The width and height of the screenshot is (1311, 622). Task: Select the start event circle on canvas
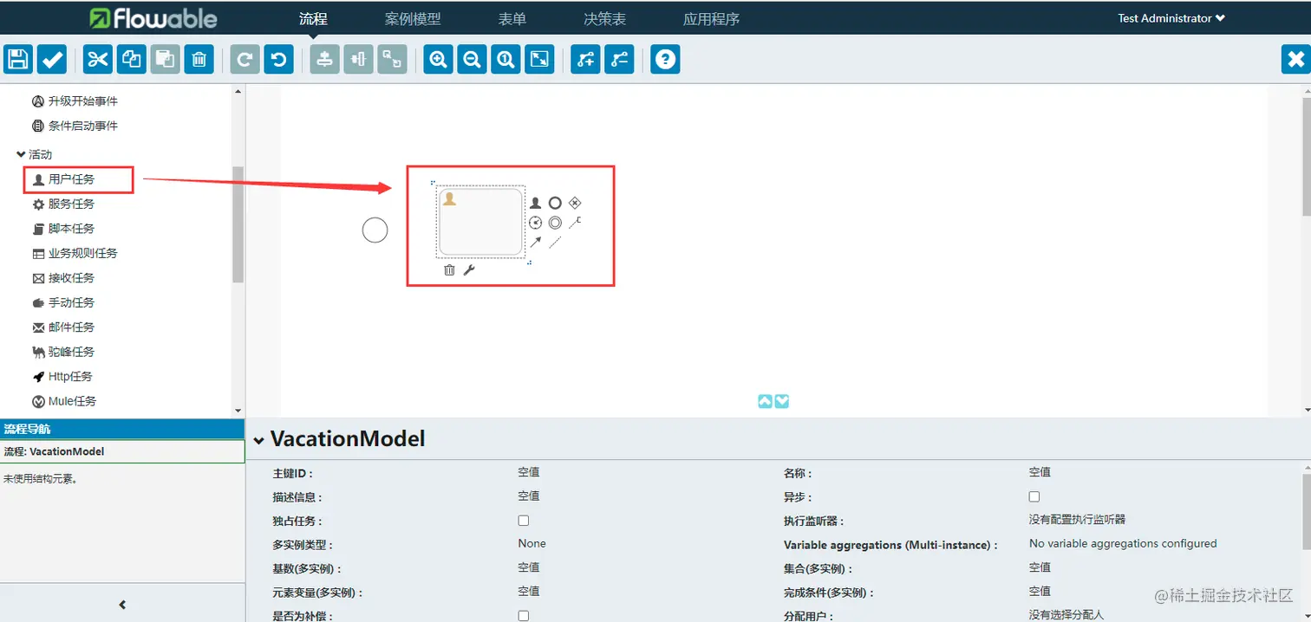tap(375, 230)
